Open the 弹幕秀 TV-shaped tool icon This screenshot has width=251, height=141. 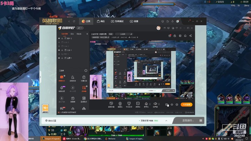coord(73,99)
